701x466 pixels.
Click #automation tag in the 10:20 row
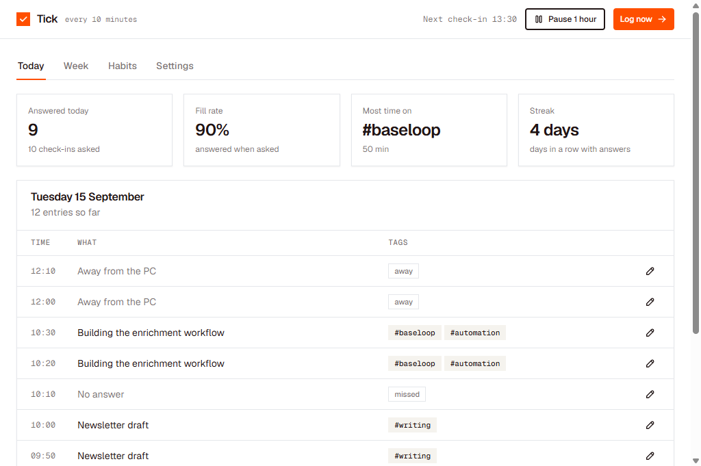pyautogui.click(x=475, y=363)
